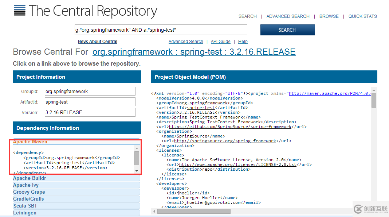Expand the Leiningen section
Screen dimensions: 389x217
[76, 213]
